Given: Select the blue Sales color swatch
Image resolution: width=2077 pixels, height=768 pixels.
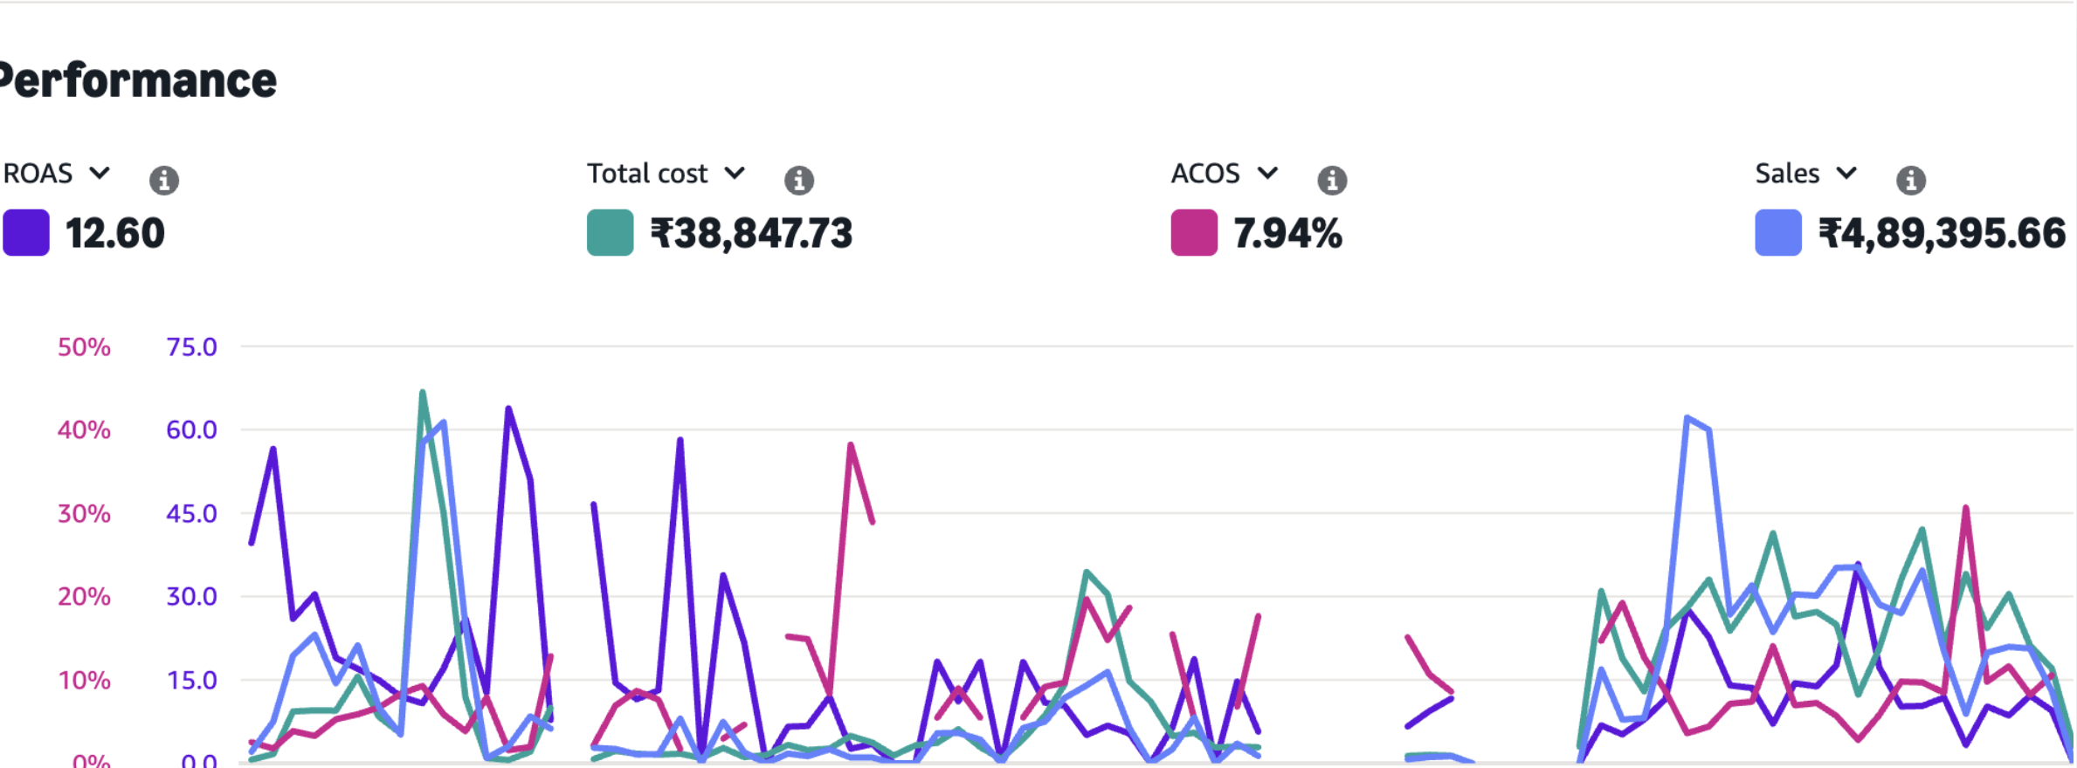Looking at the screenshot, I should [1777, 233].
